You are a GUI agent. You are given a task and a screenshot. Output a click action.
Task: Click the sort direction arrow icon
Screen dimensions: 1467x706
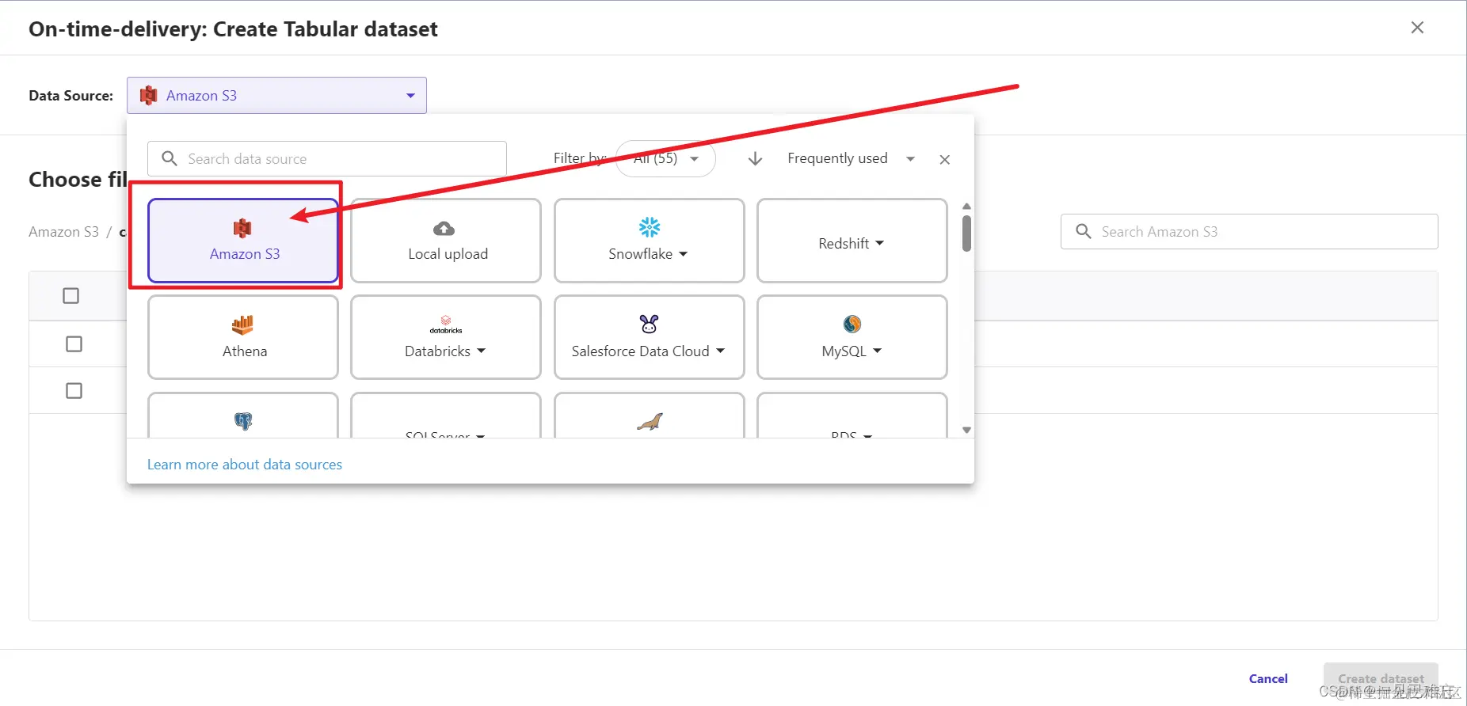pos(755,159)
